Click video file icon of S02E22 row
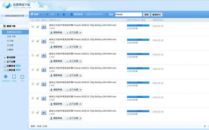The image size is (209, 130). click(44, 56)
